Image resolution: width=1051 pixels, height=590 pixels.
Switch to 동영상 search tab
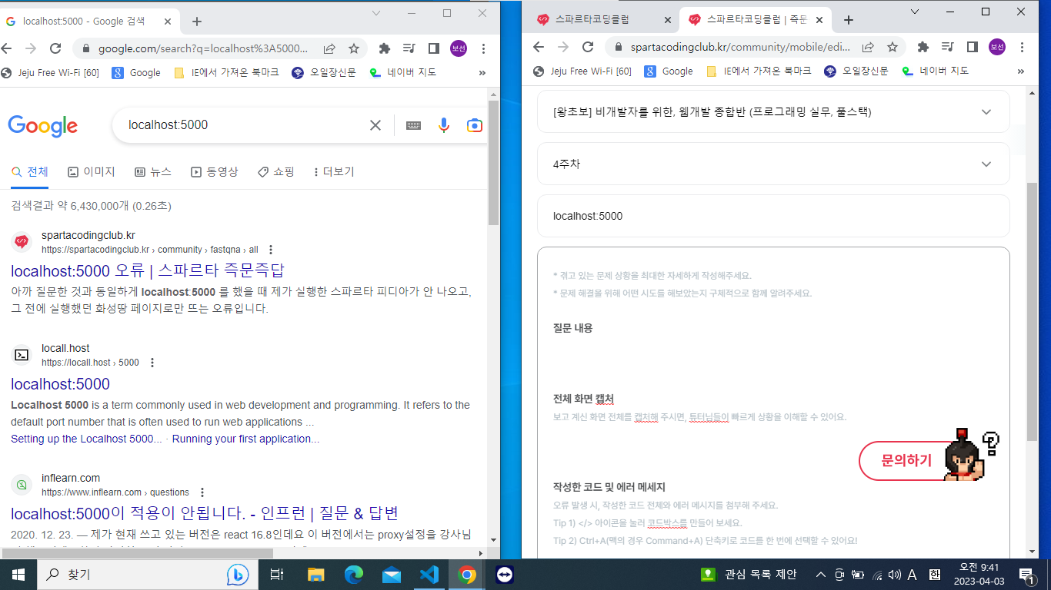point(215,172)
